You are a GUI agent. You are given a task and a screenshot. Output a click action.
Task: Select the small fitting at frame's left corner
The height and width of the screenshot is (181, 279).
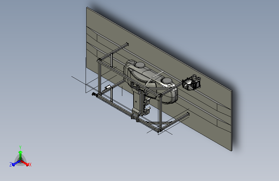point(94,94)
